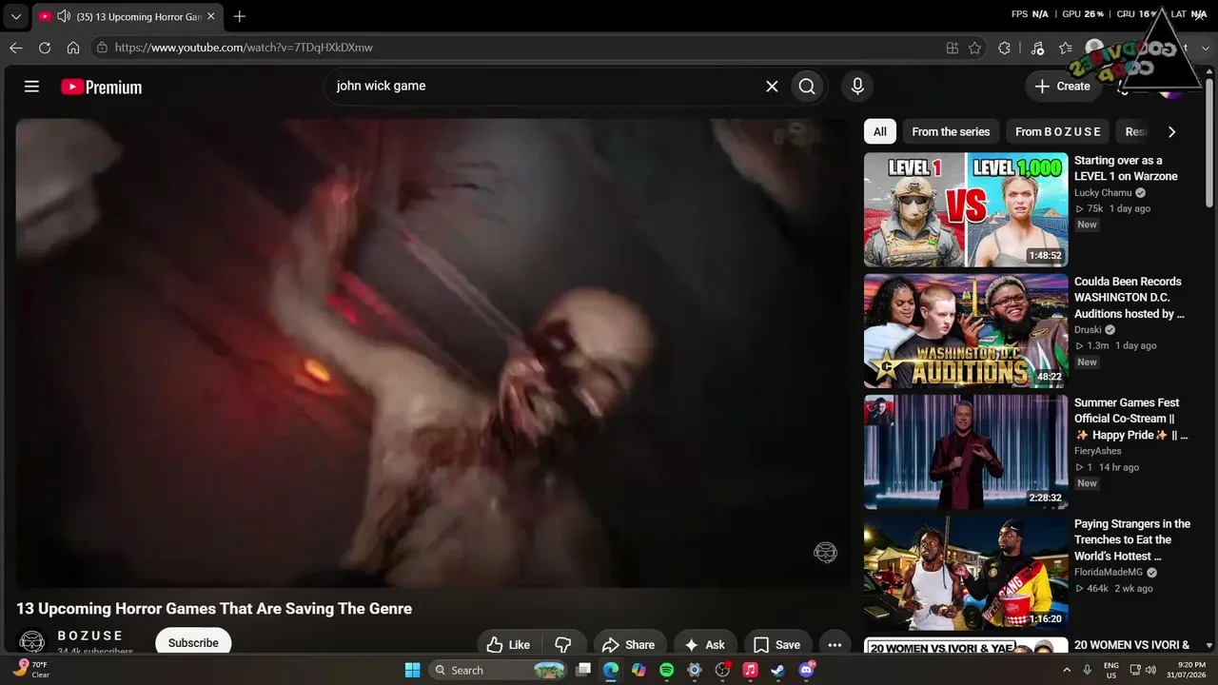Share the video
The image size is (1218, 685).
[628, 644]
